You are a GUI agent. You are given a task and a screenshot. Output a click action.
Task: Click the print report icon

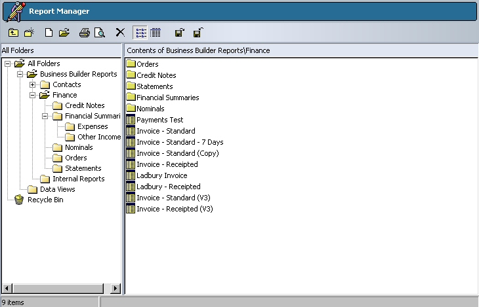tap(84, 32)
